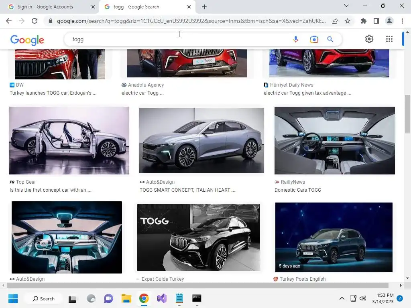Open the black TOGG SUV Expat Guide image
Image resolution: width=411 pixels, height=308 pixels.
tap(199, 237)
